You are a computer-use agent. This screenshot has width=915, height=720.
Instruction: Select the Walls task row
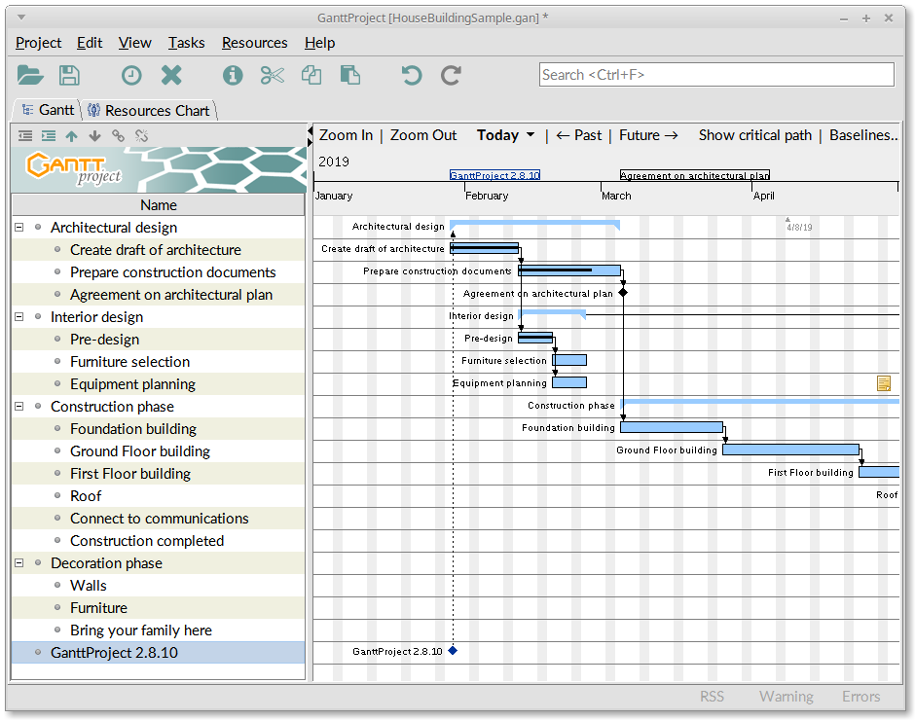click(x=158, y=585)
